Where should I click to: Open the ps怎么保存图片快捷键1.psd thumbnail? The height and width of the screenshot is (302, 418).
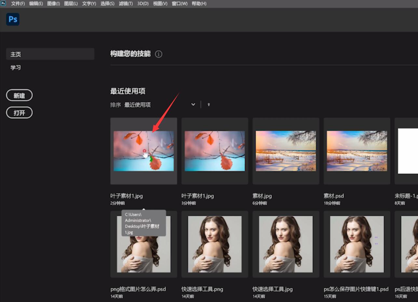click(x=357, y=244)
